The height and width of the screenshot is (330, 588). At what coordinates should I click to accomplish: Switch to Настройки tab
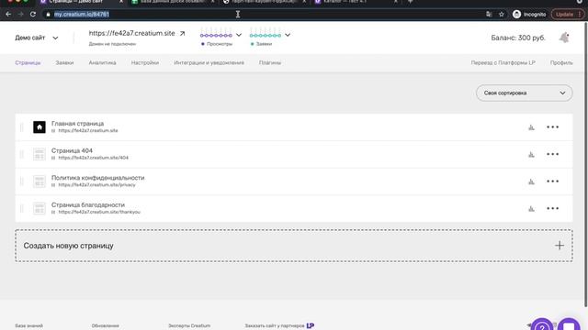tap(145, 63)
